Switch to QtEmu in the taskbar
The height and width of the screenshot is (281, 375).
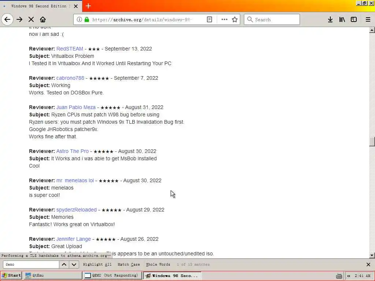coord(53,276)
